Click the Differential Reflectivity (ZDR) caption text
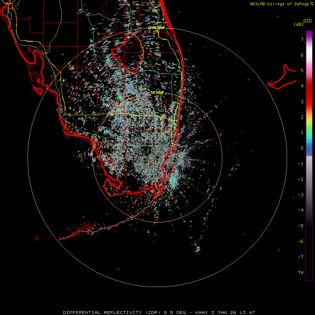This screenshot has height=315, width=315. (112, 313)
